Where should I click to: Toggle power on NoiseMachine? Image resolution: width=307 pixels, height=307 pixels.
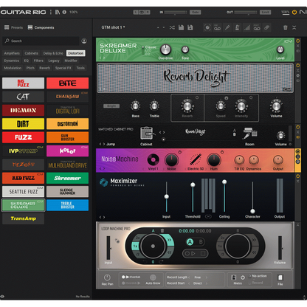[298, 151]
